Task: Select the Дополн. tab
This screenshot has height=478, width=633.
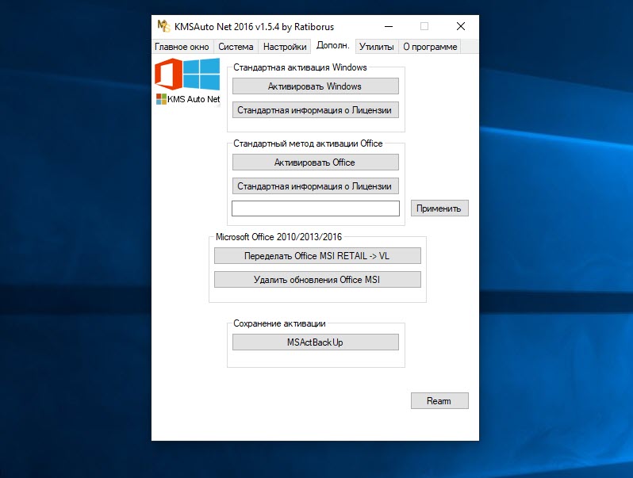Action: click(x=332, y=46)
